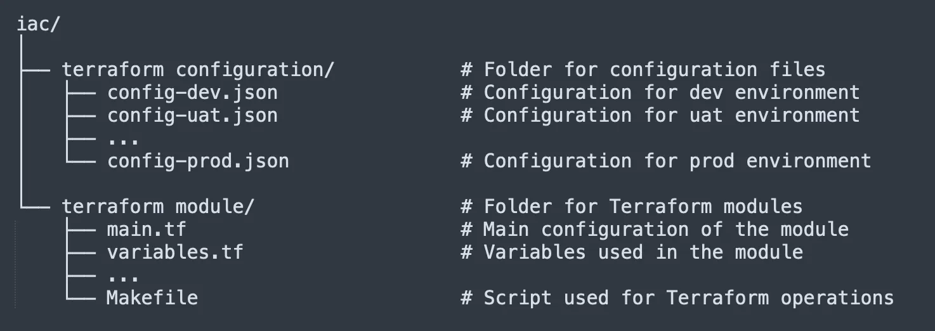Open config-prod.json file entry
935x331 pixels.
tap(198, 161)
